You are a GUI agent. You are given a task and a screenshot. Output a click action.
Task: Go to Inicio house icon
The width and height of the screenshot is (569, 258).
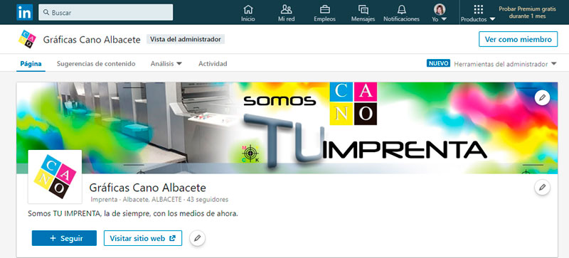tap(248, 9)
